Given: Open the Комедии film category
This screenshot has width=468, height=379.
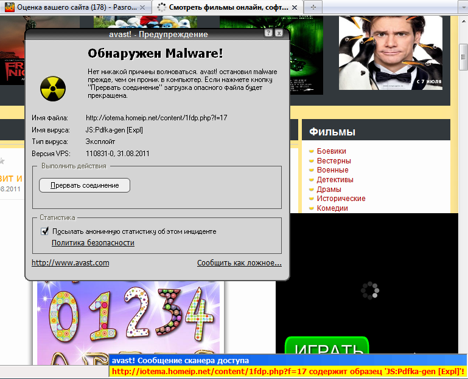Looking at the screenshot, I should tap(332, 208).
